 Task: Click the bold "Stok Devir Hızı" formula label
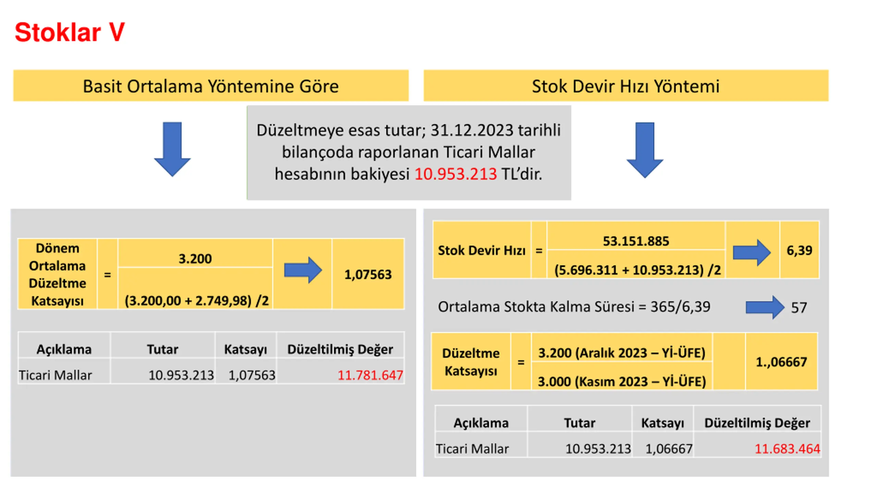tap(482, 250)
